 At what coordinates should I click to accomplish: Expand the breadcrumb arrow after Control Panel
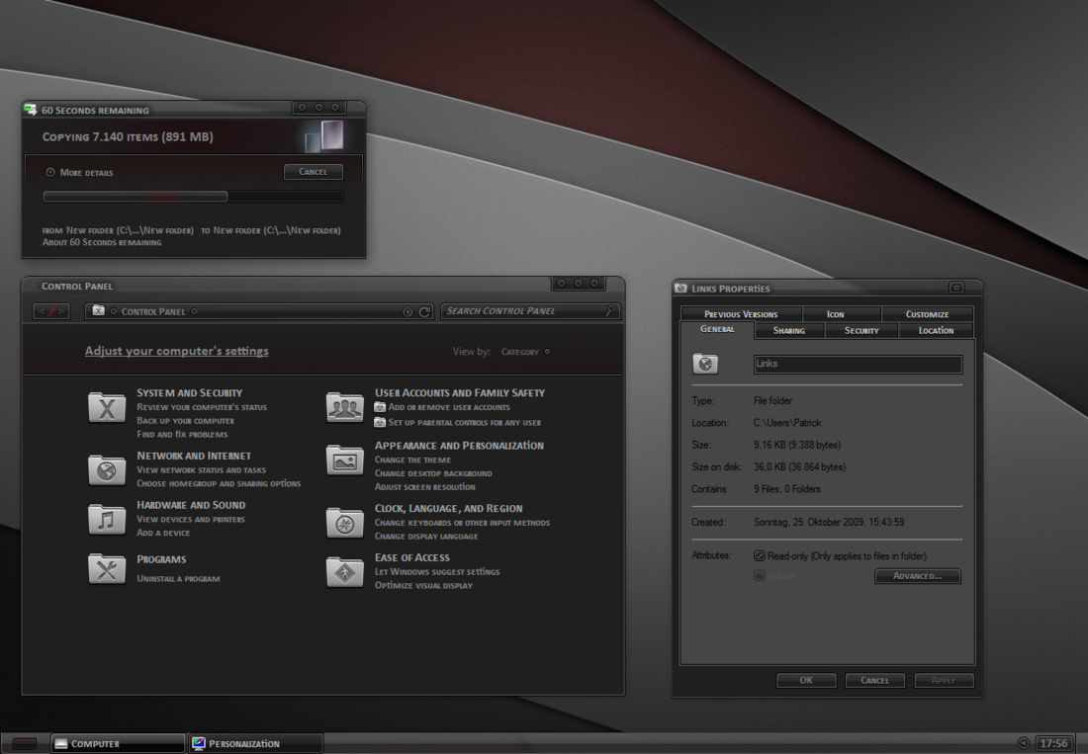click(194, 312)
